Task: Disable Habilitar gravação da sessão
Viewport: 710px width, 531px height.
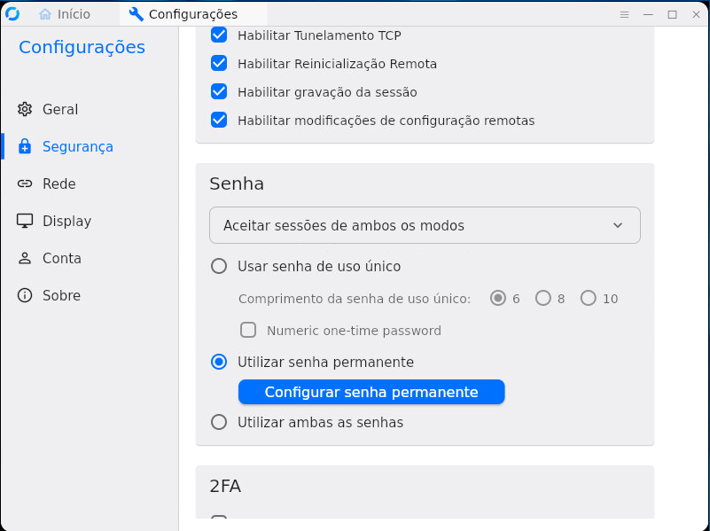Action: (x=218, y=91)
